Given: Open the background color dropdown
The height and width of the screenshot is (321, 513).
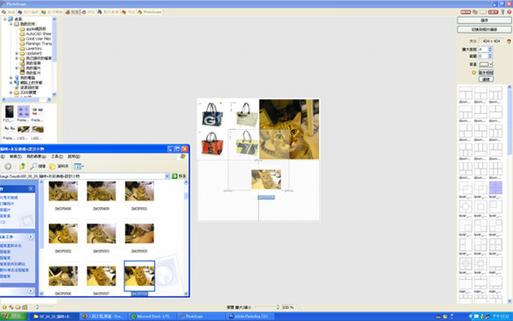Looking at the screenshot, I should pyautogui.click(x=486, y=64).
